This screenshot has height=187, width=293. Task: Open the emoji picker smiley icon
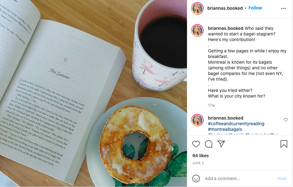(196, 179)
